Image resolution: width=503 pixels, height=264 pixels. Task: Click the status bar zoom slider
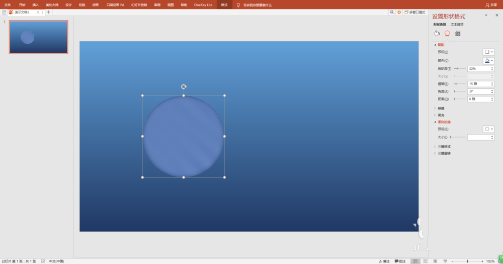467,261
